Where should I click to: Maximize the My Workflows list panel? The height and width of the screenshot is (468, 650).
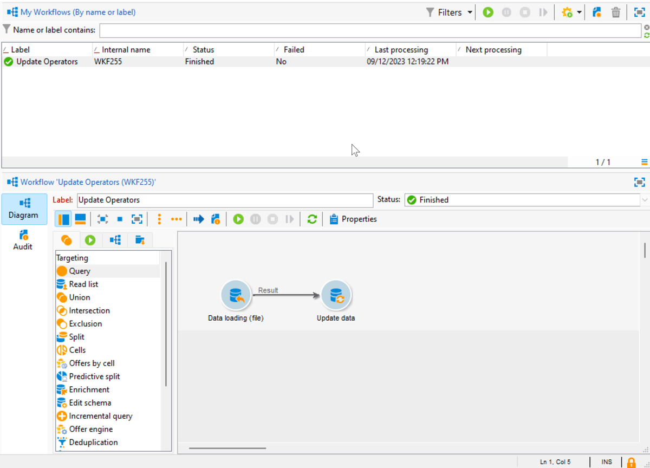point(639,12)
